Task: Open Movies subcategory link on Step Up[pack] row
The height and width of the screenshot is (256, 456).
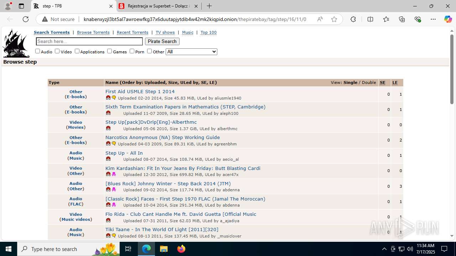Action: tap(76, 127)
